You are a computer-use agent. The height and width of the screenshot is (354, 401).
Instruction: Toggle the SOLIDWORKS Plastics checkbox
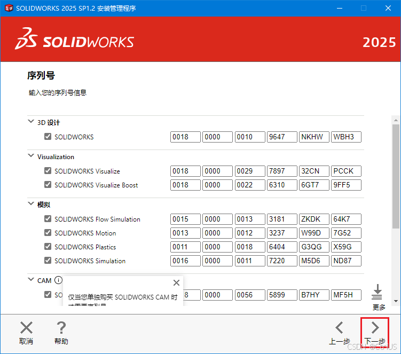(x=48, y=246)
